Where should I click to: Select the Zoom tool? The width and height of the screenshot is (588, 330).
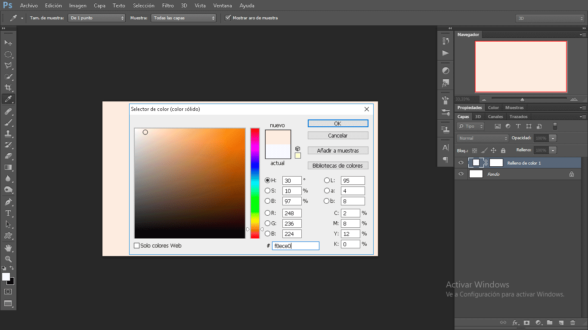click(x=8, y=259)
